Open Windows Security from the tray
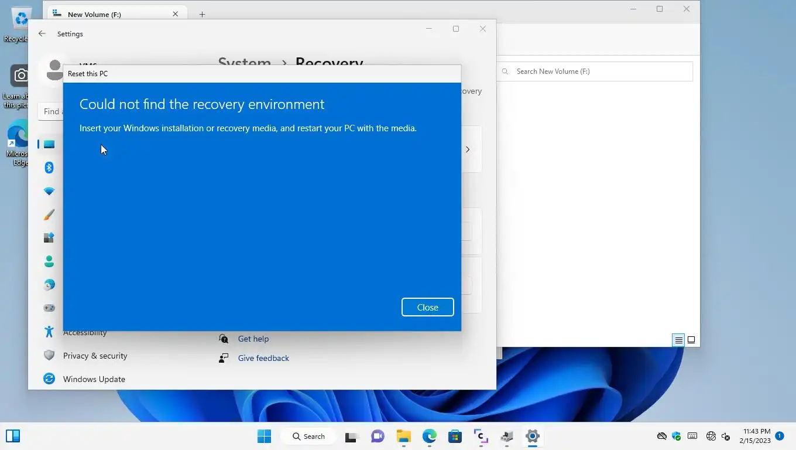 tap(677, 436)
